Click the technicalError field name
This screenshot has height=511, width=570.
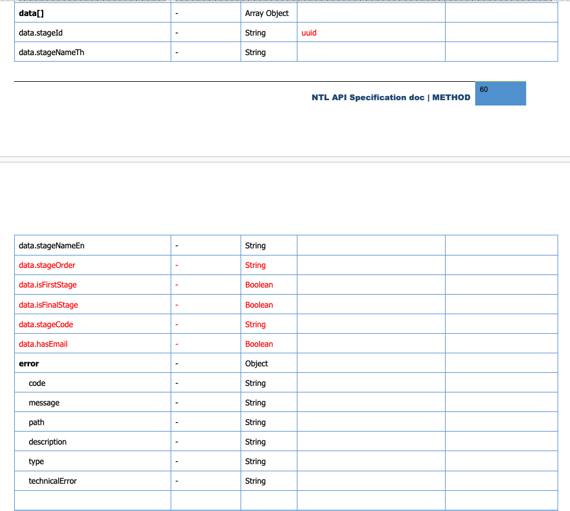click(x=53, y=481)
